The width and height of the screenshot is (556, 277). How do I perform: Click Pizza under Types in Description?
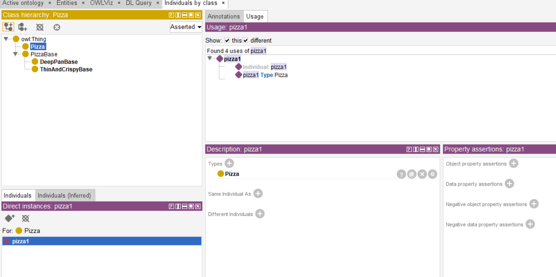click(x=232, y=174)
